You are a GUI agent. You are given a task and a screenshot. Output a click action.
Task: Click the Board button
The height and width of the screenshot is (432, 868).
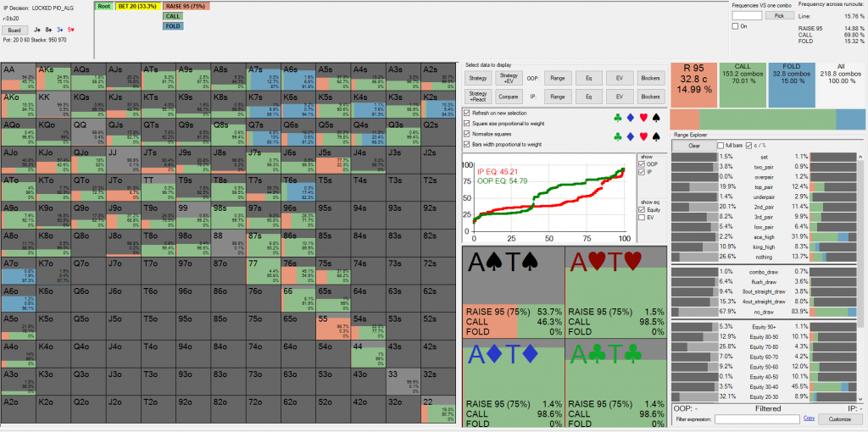point(16,30)
